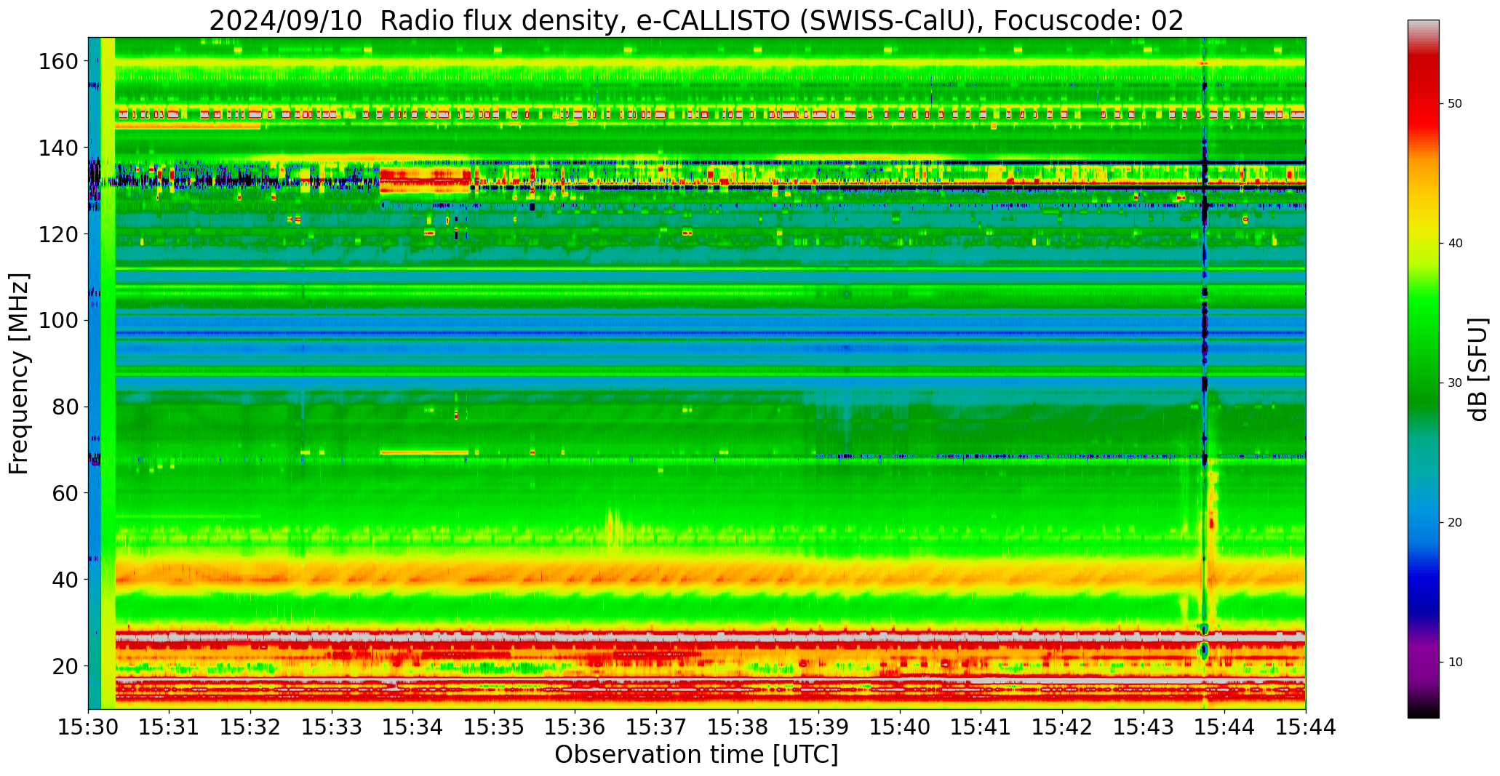The width and height of the screenshot is (1500, 776).
Task: Click the 140 MHz frequency tick label
Action: pyautogui.click(x=58, y=148)
